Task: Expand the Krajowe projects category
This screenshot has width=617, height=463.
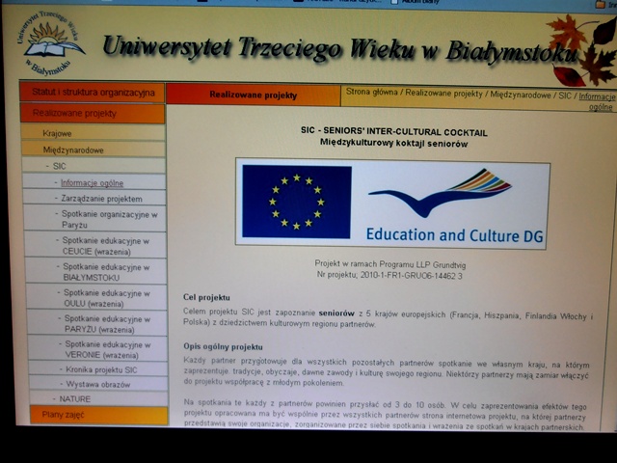Action: (x=57, y=133)
